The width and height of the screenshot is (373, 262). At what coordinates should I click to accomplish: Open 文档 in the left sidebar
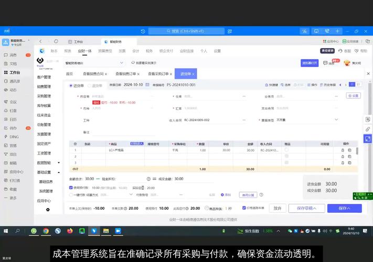(10, 63)
